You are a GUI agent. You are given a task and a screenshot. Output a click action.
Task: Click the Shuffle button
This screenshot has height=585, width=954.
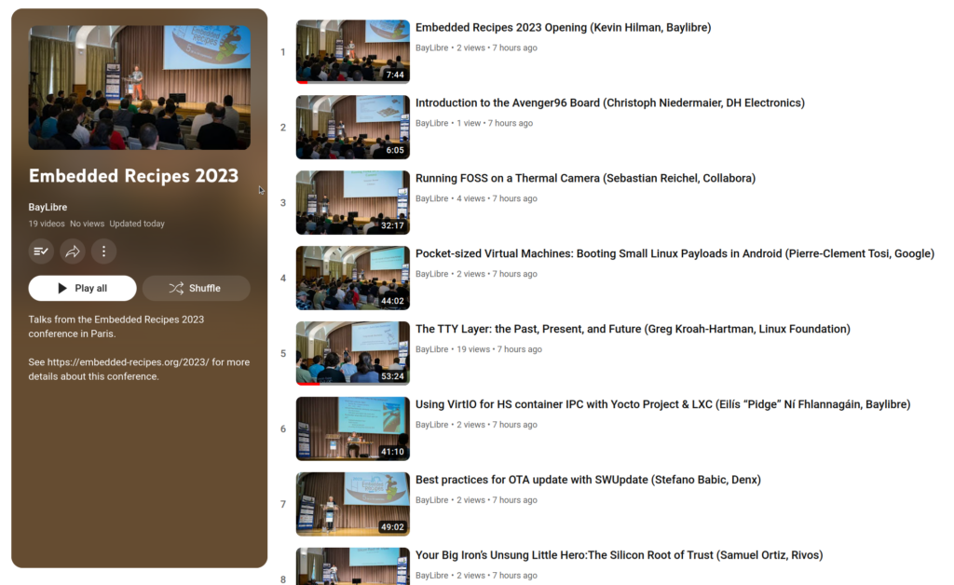196,288
